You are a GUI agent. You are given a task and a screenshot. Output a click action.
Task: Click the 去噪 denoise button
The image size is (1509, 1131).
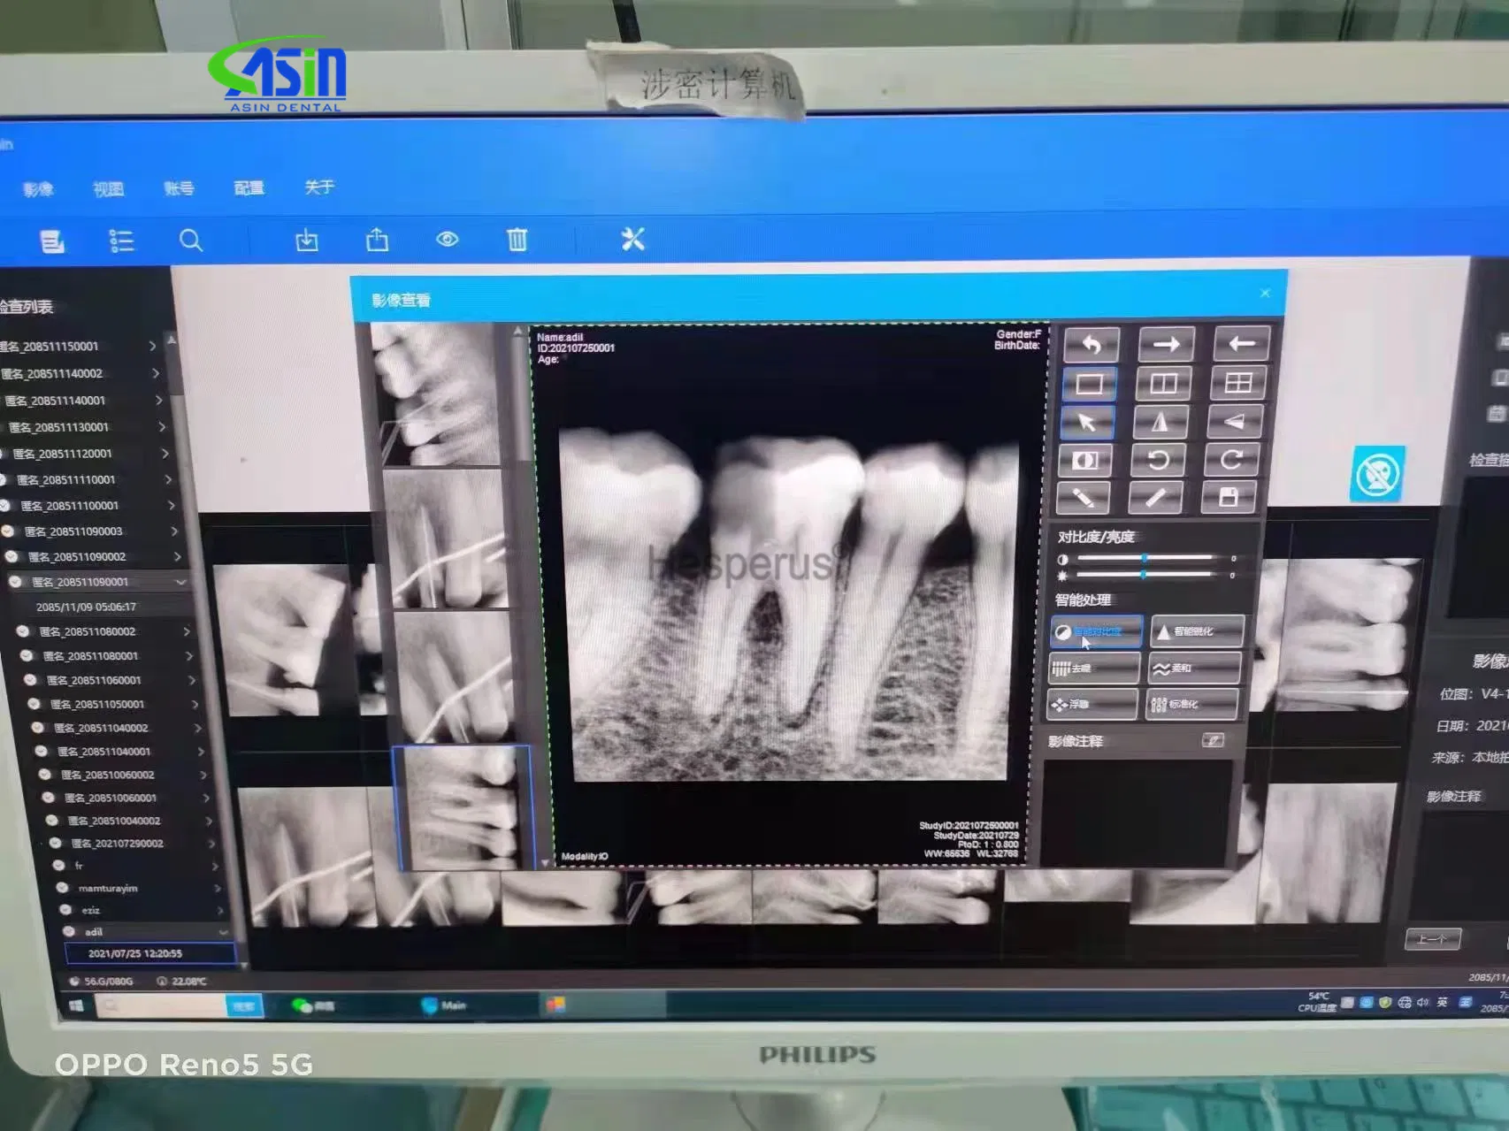coord(1092,669)
